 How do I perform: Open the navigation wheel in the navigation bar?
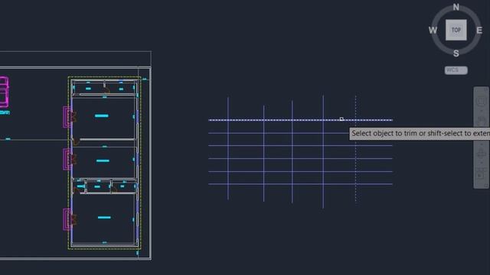click(x=482, y=102)
